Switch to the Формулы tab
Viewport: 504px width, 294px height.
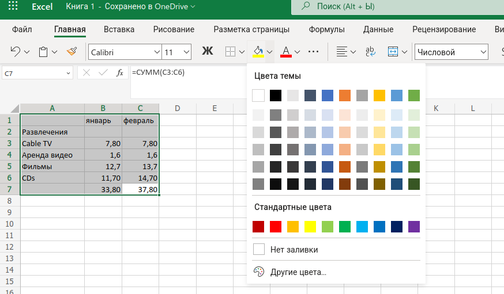tap(326, 29)
